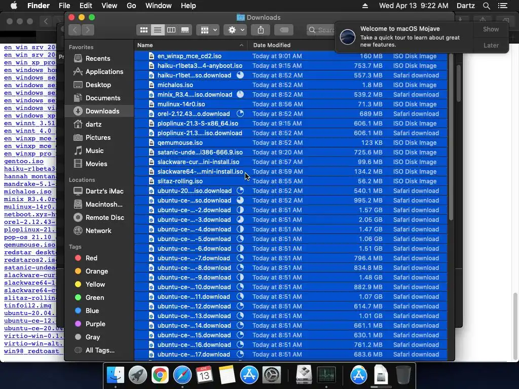This screenshot has width=519, height=389.
Task: Click the Edit Tags toolbar button
Action: [284, 30]
